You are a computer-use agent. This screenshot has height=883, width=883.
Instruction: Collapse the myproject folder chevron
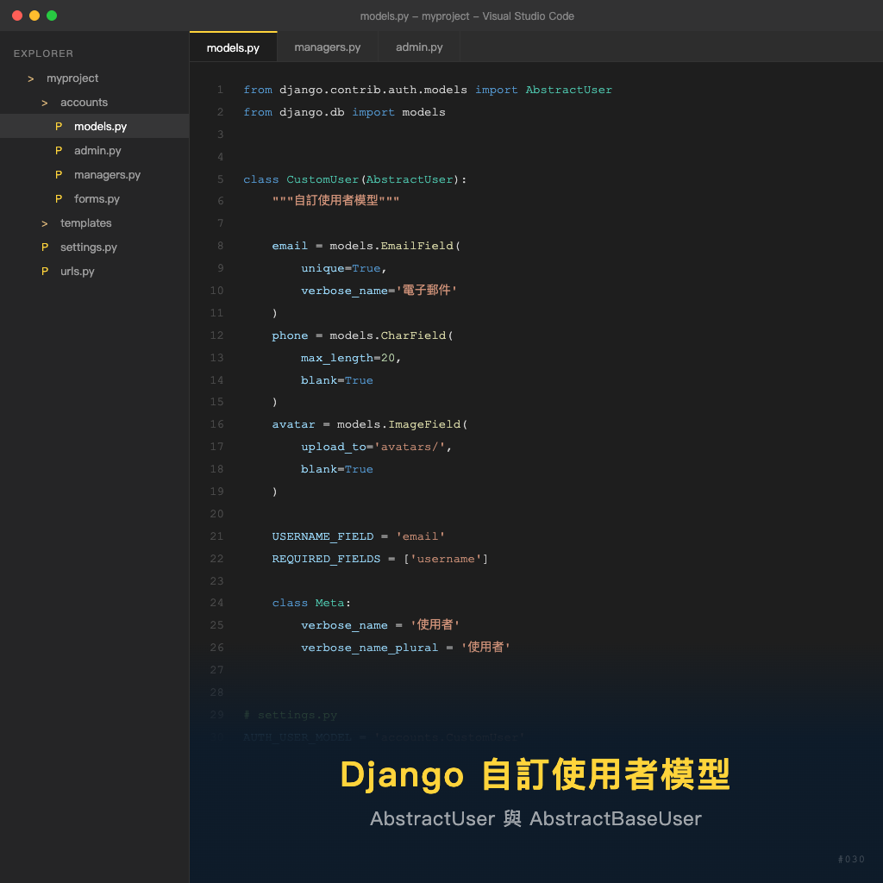pos(31,78)
